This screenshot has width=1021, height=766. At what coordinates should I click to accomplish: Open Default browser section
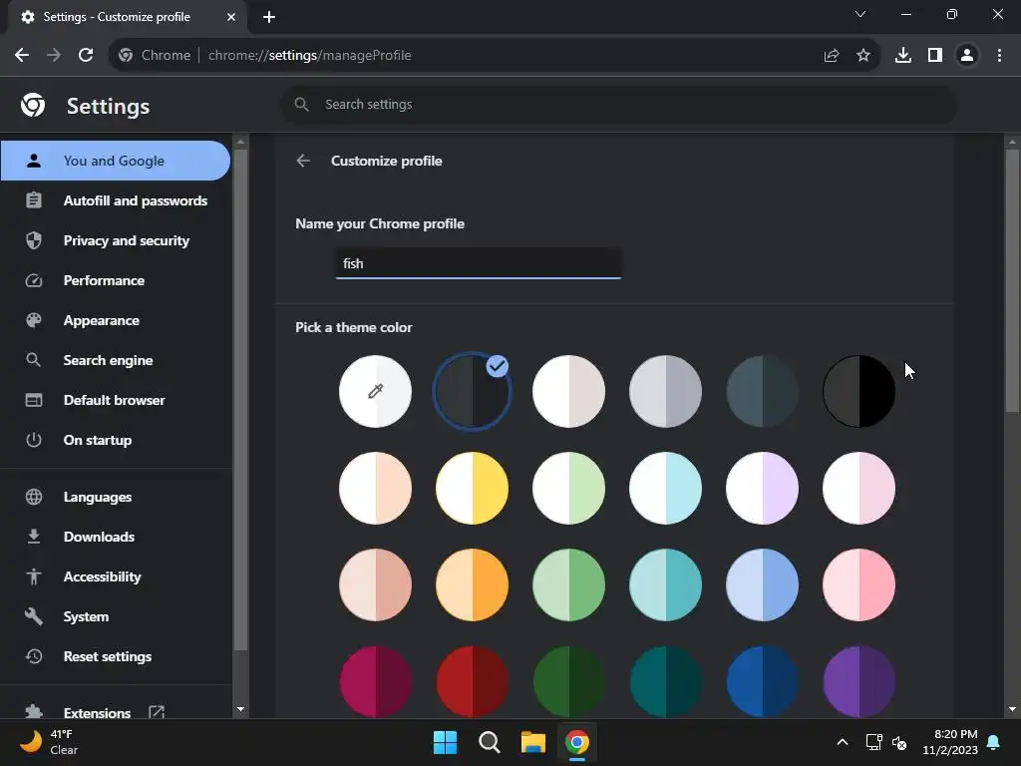click(116, 400)
